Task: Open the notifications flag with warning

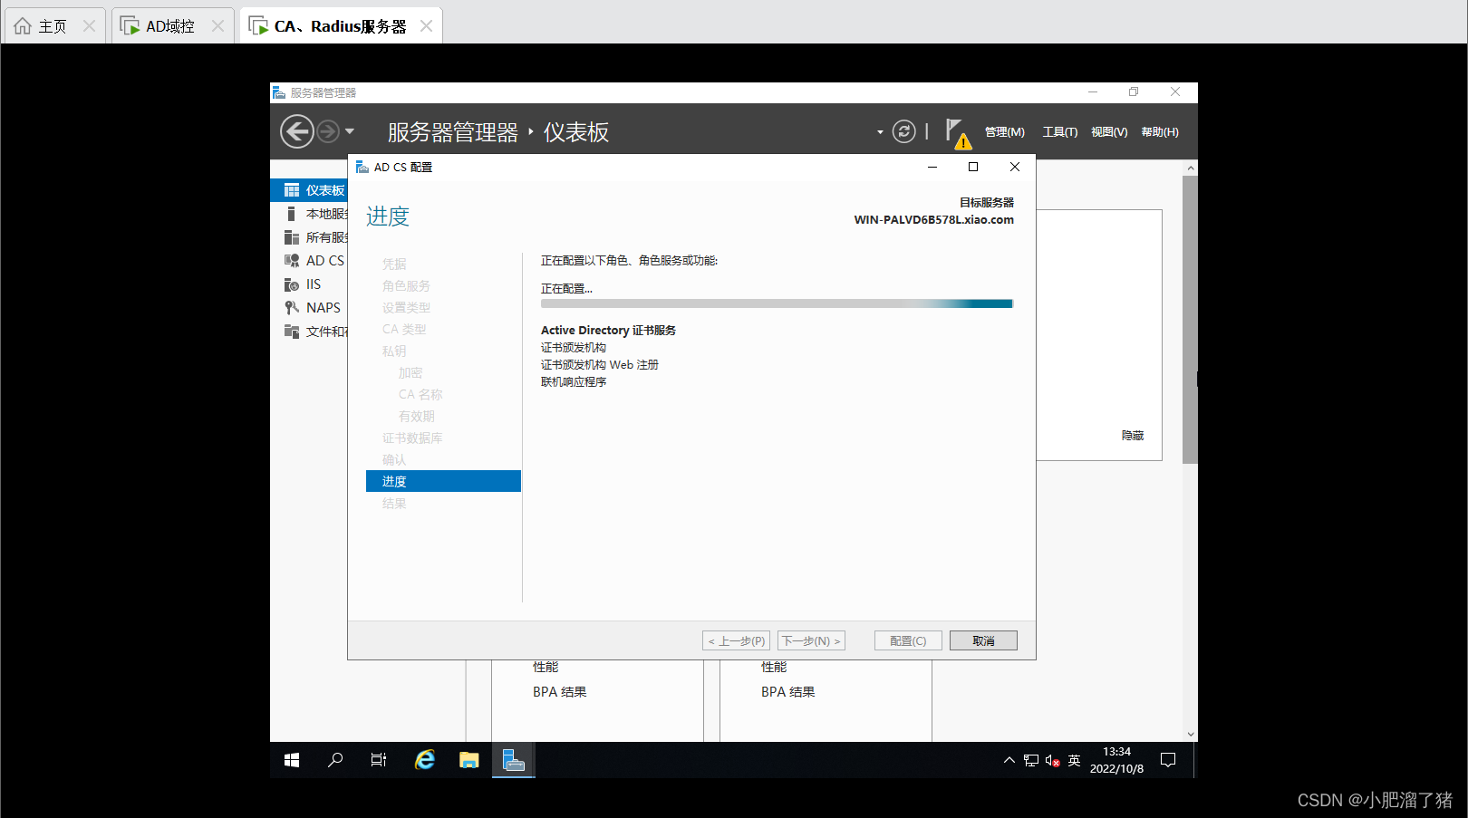Action: coord(957,133)
